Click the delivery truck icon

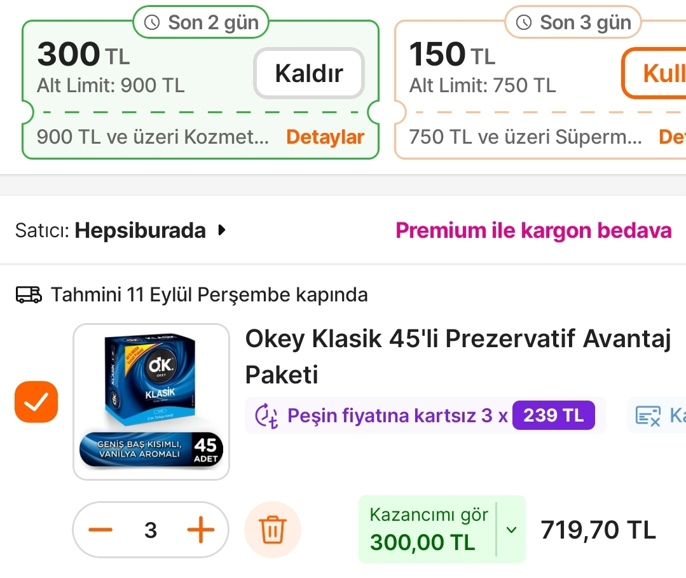point(29,294)
